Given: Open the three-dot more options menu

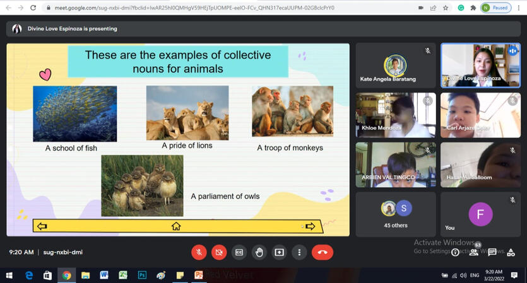Looking at the screenshot, I should coord(299,252).
